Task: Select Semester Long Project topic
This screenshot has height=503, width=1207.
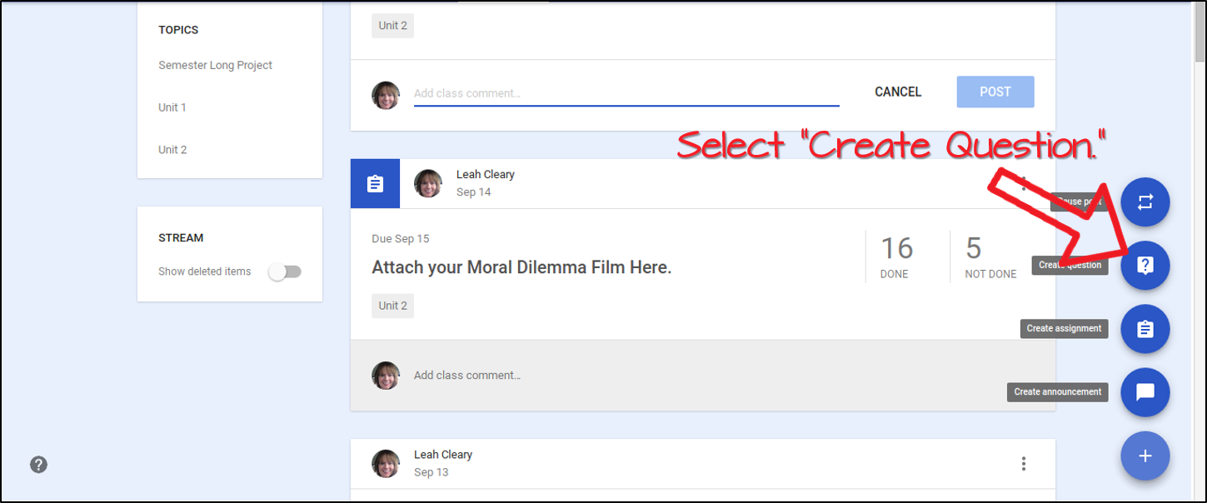Action: coord(215,65)
